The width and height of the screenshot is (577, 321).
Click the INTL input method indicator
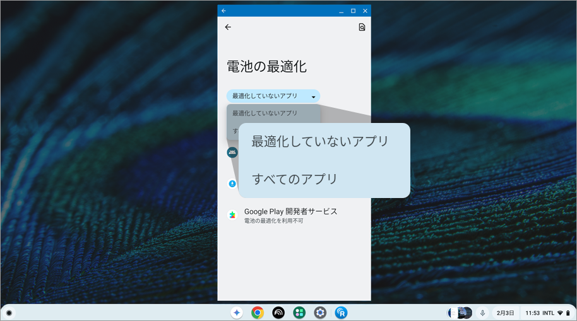click(549, 313)
